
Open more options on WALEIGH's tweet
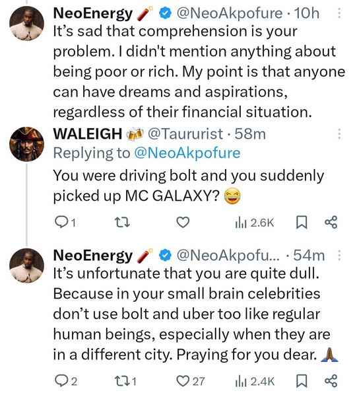click(339, 134)
